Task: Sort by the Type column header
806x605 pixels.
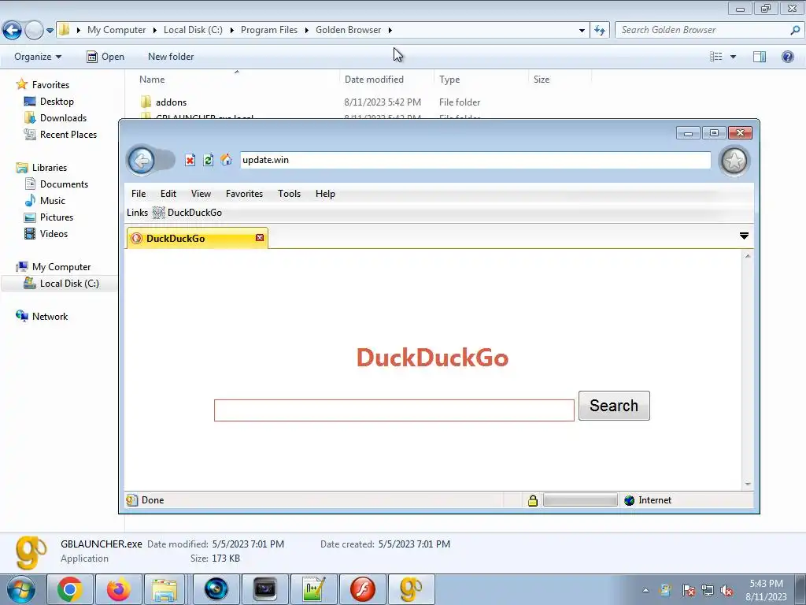Action: pos(449,80)
